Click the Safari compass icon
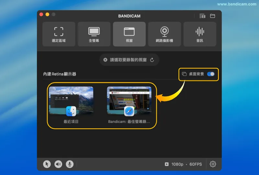Viewport: 259px width, 175px height. pos(129,111)
